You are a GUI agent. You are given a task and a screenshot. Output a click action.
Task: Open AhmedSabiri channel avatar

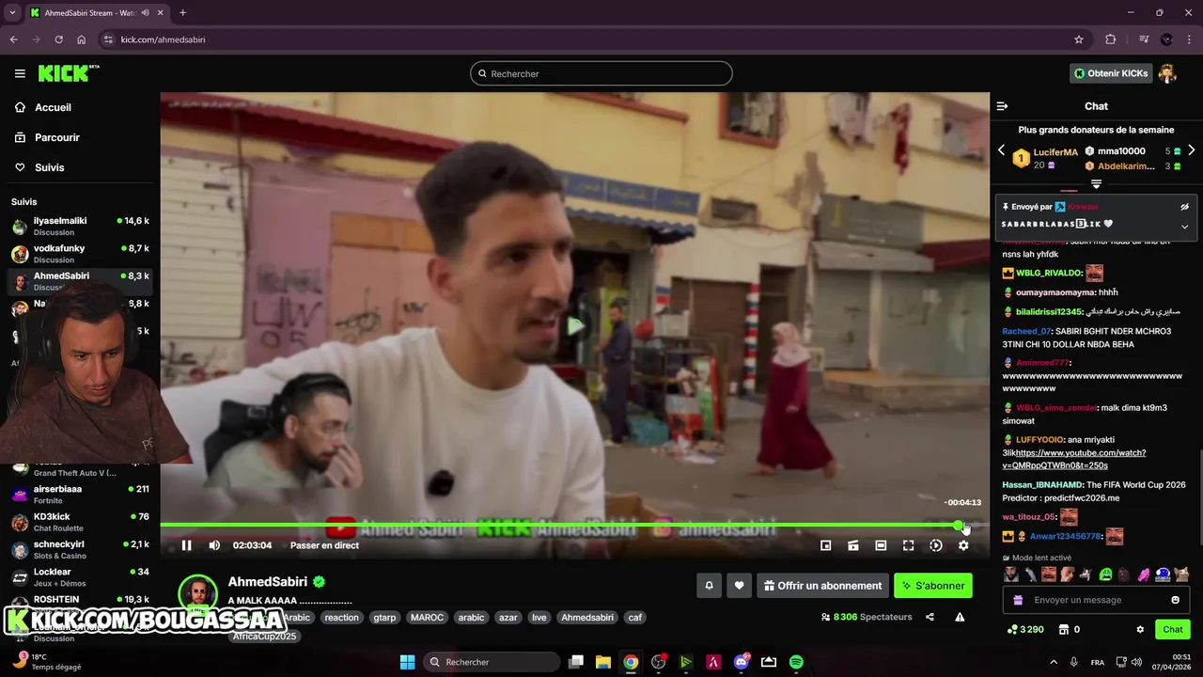(x=198, y=593)
